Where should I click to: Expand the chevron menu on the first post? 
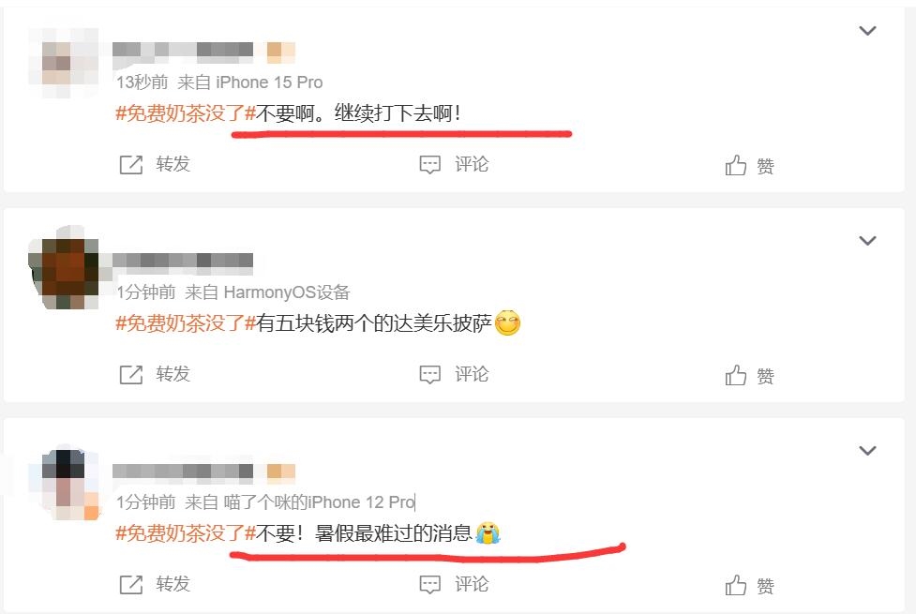867,31
